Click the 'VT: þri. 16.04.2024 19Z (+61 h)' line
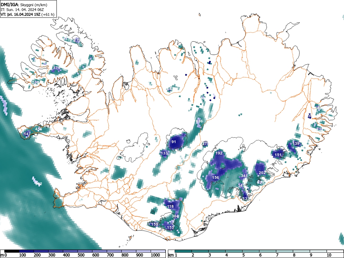Viewport: 344px width, 258px height. pyautogui.click(x=28, y=14)
